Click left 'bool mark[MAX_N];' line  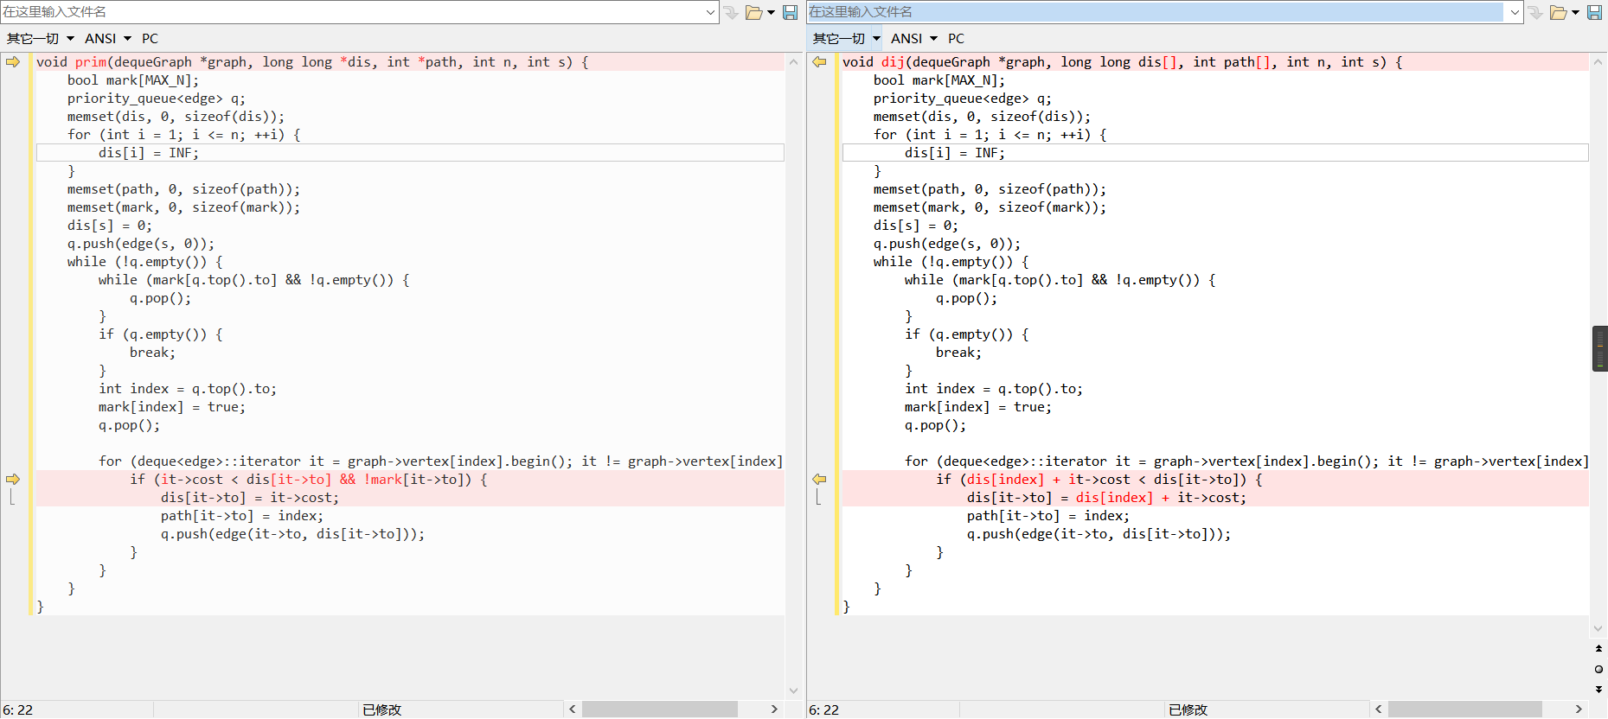133,80
